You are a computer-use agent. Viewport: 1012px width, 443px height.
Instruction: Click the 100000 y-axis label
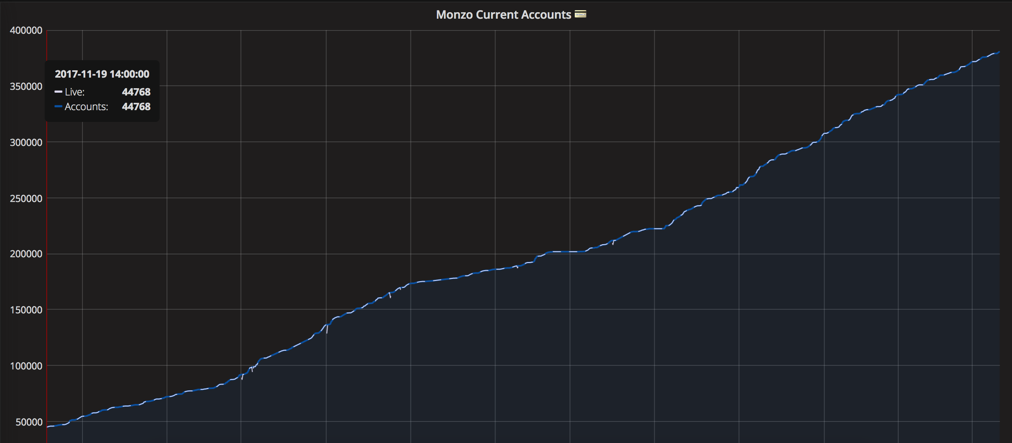tap(26, 366)
